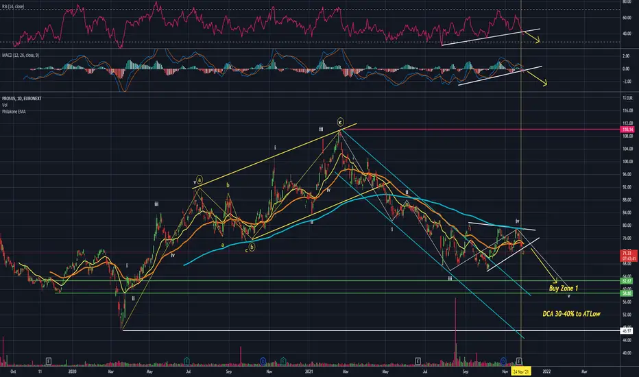This screenshot has width=639, height=377.
Task: Select the earnings E marker beside 24 Nov '21
Action: point(519,361)
